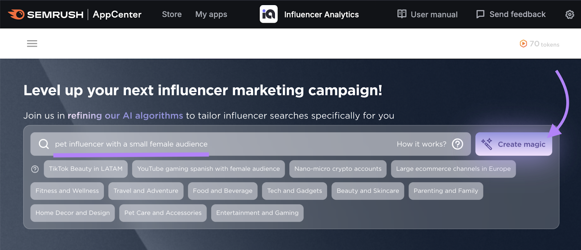
Task: Open My apps in the top bar
Action: [211, 15]
